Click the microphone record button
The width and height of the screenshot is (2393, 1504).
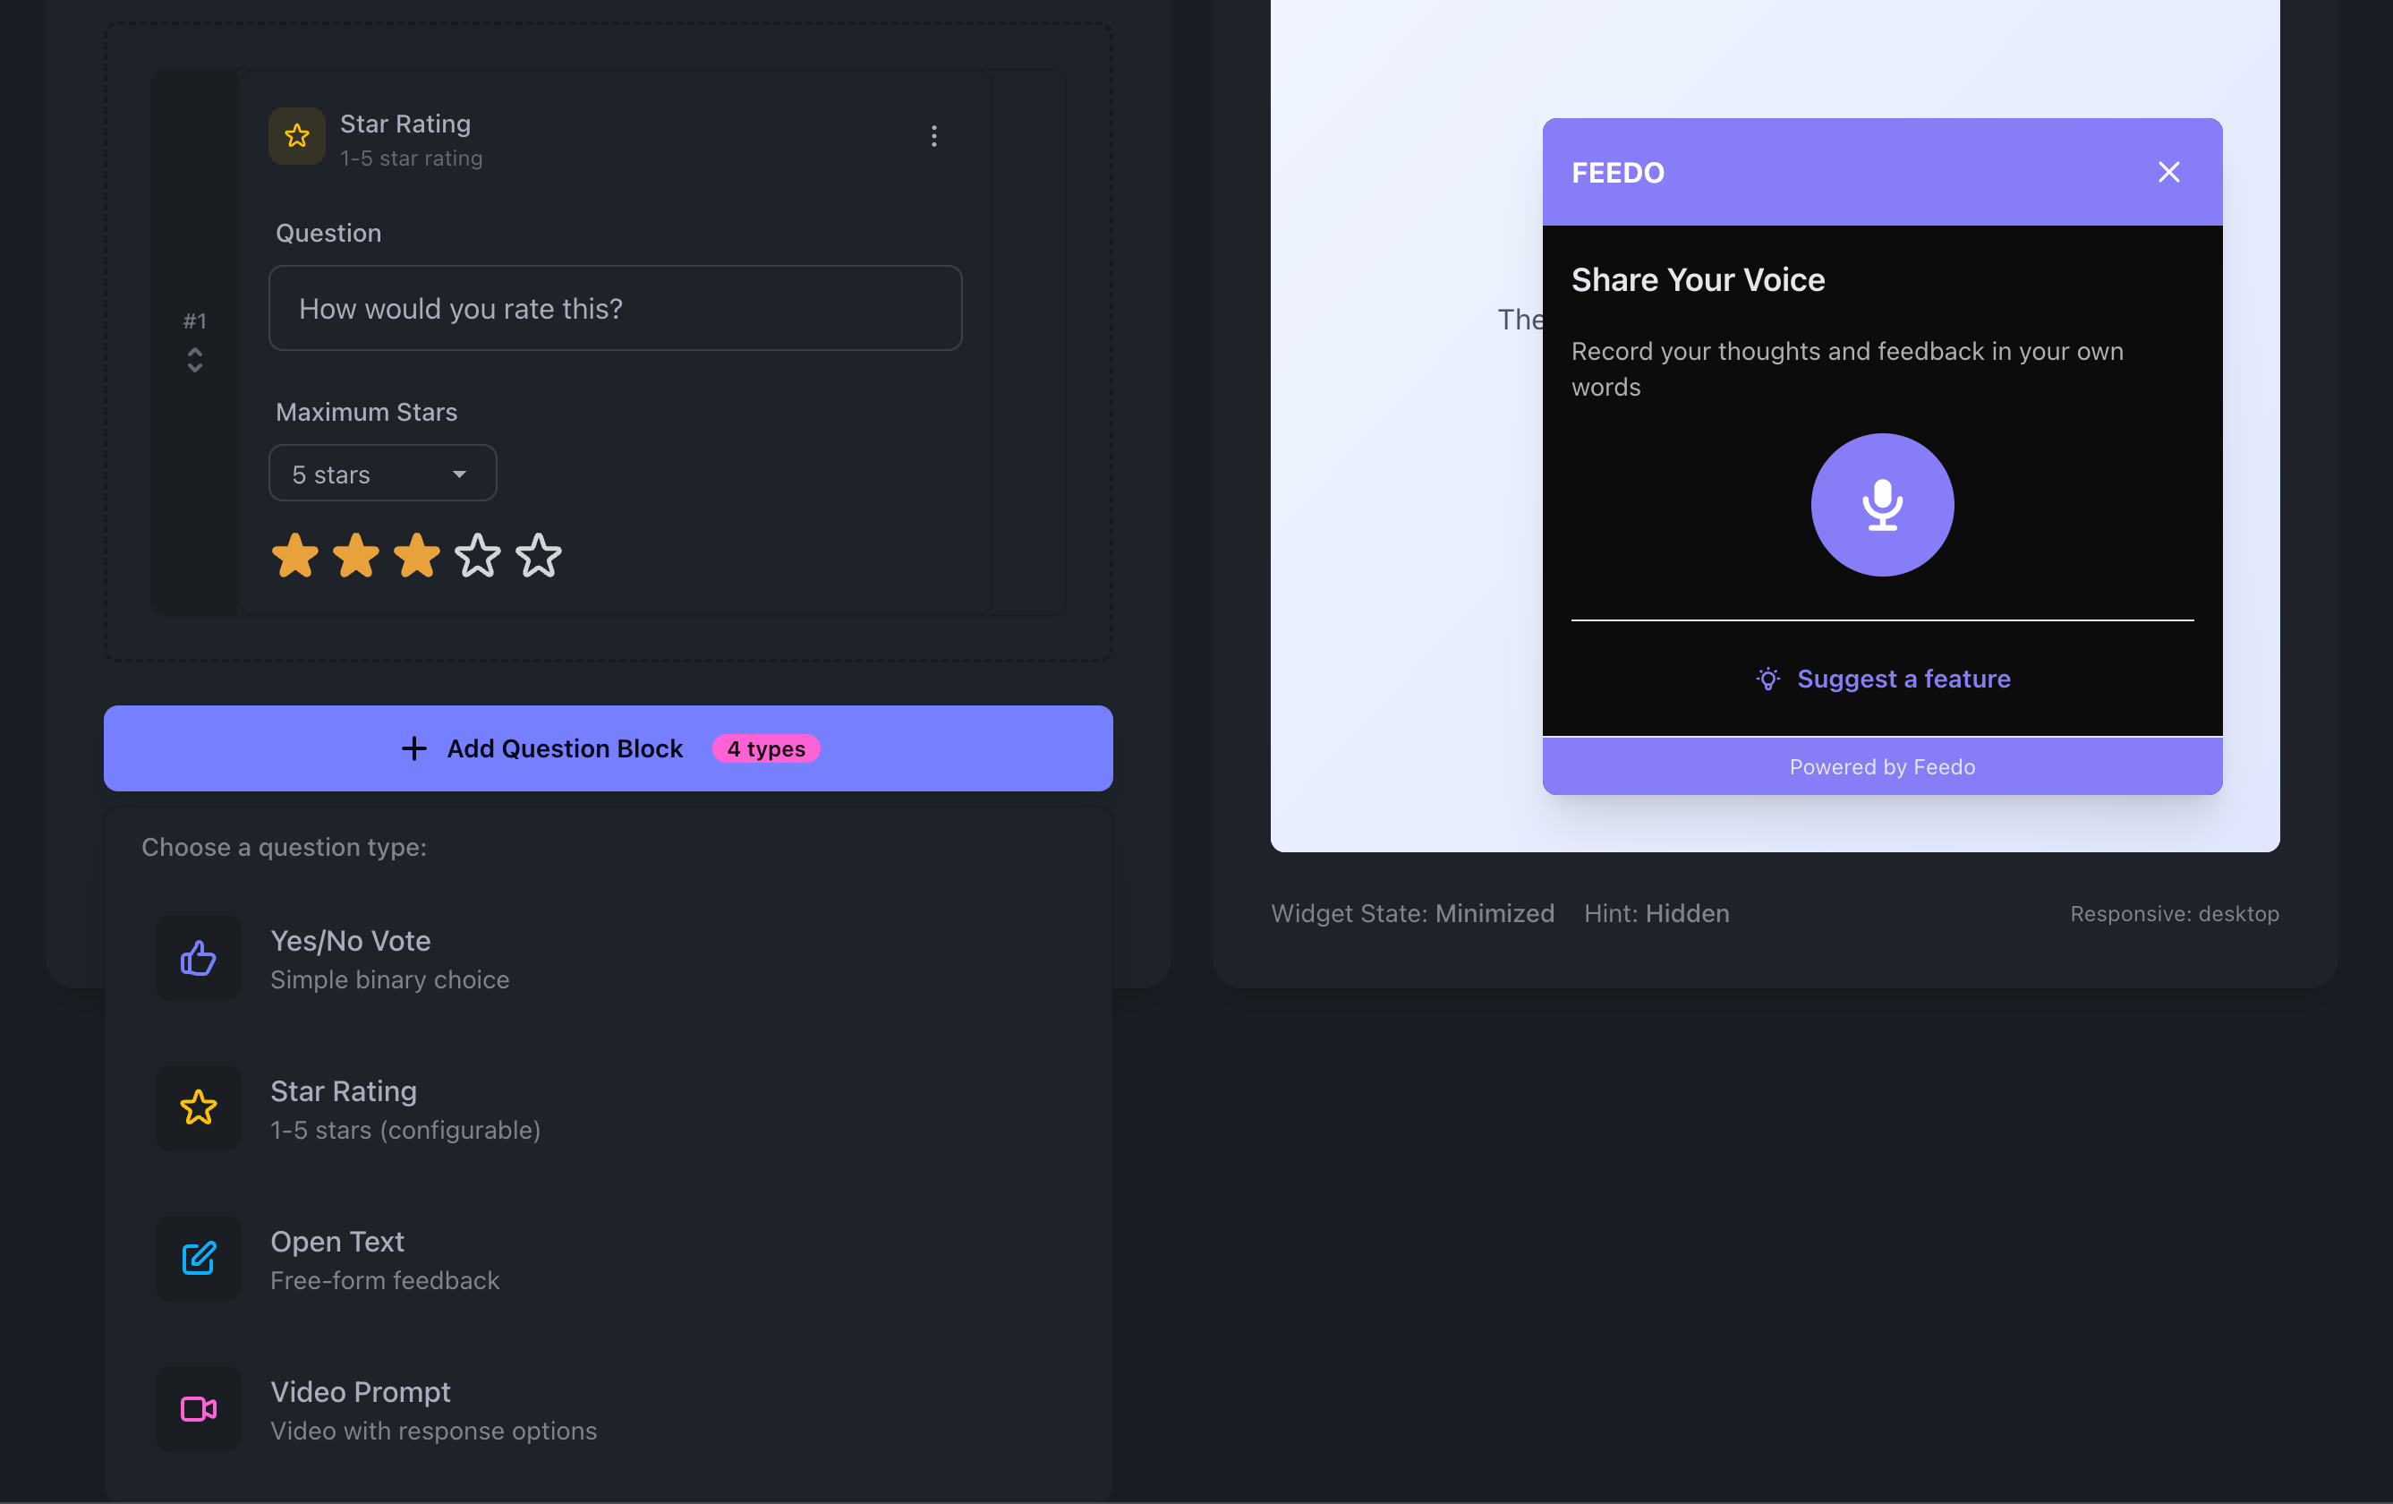click(1881, 505)
